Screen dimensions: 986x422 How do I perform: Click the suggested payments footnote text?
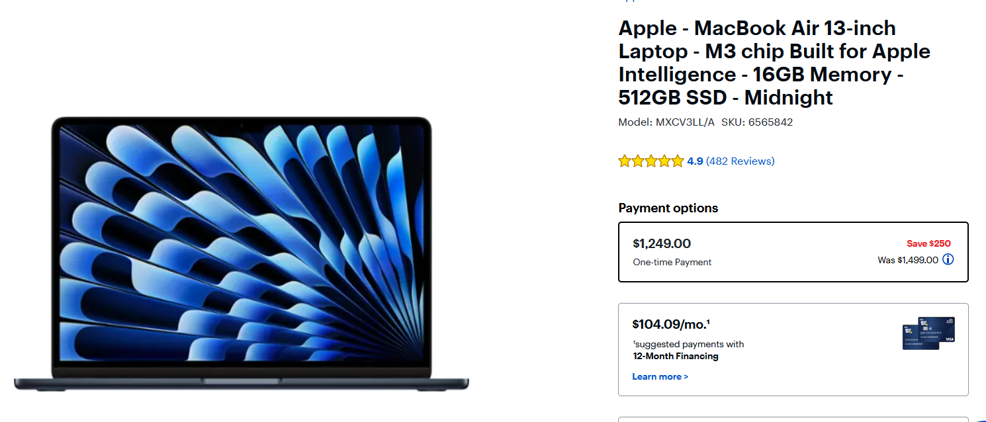688,345
